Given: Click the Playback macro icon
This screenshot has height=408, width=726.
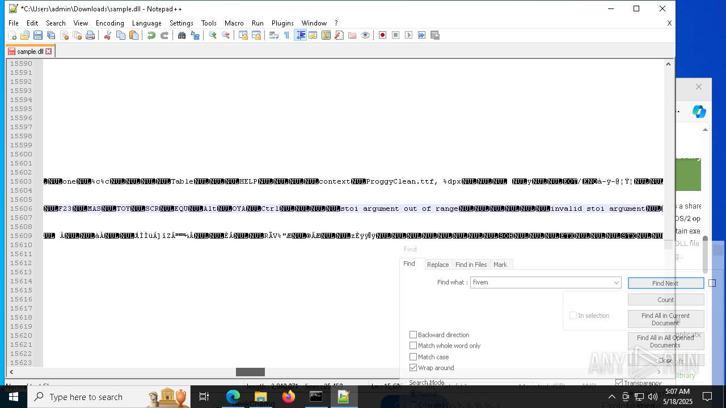Looking at the screenshot, I should point(408,35).
